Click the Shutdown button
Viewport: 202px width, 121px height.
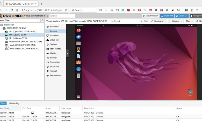coord(157,21)
